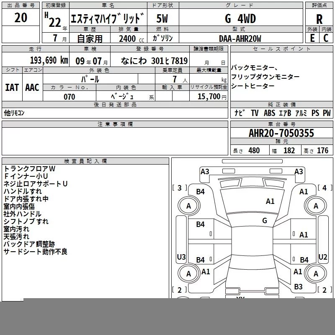Click the interior grade C cell
Image resolution: width=335 pixels, height=335 pixels.
point(326,38)
